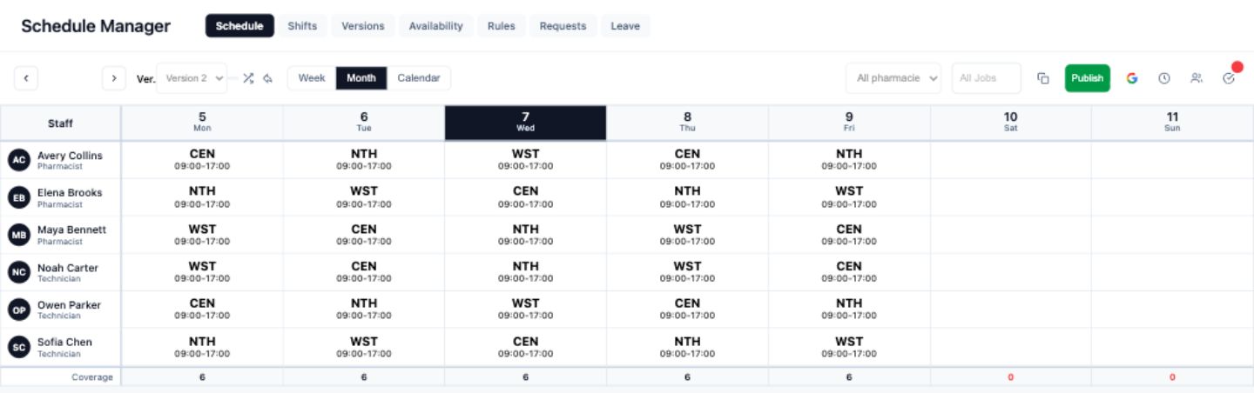Click Sofia Chen empty Sunday cell
The height and width of the screenshot is (393, 1254).
pyautogui.click(x=1172, y=347)
